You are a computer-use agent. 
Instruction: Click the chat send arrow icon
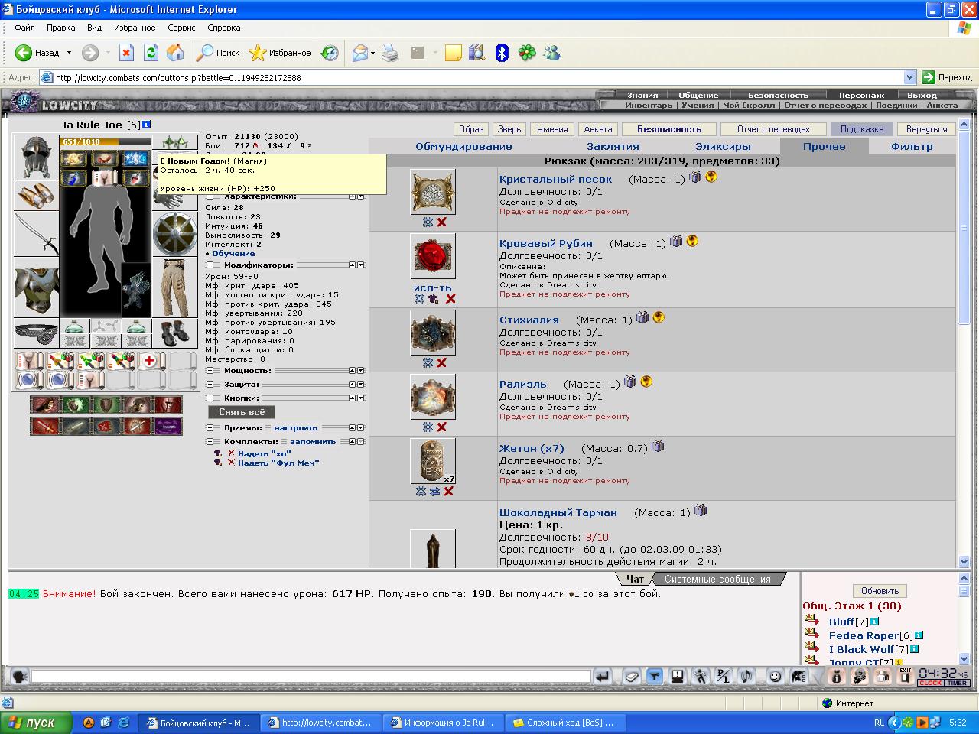tap(603, 676)
